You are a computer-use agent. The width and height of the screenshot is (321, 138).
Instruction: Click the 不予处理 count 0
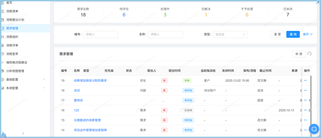(247, 15)
